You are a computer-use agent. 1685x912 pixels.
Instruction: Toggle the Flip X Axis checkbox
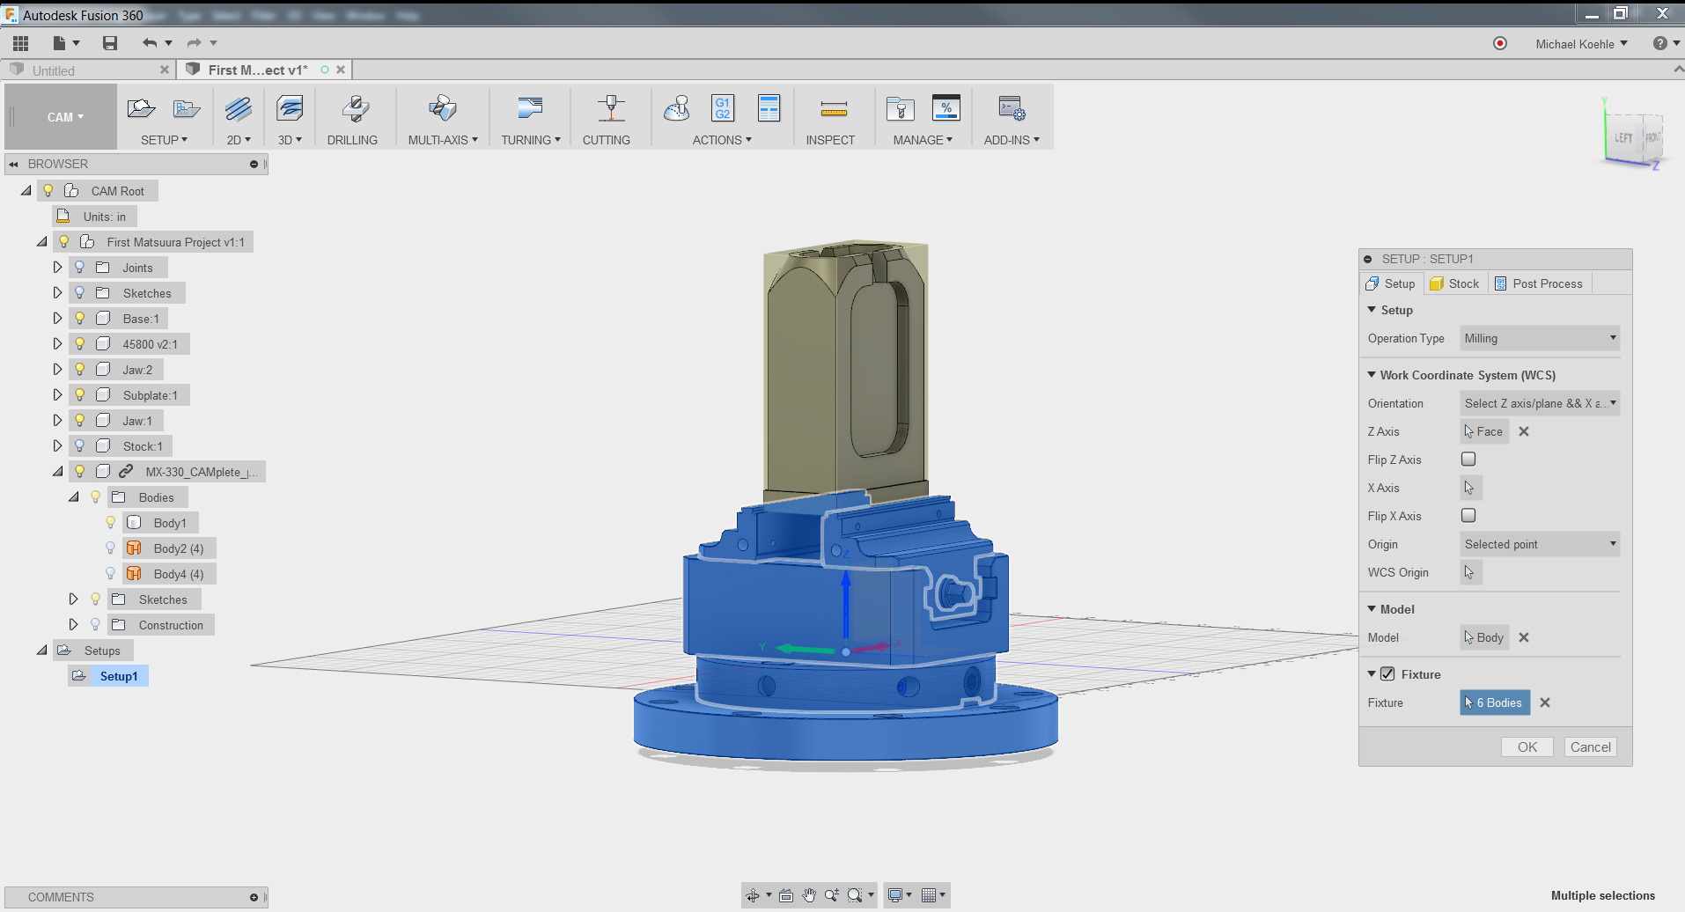pyautogui.click(x=1468, y=515)
